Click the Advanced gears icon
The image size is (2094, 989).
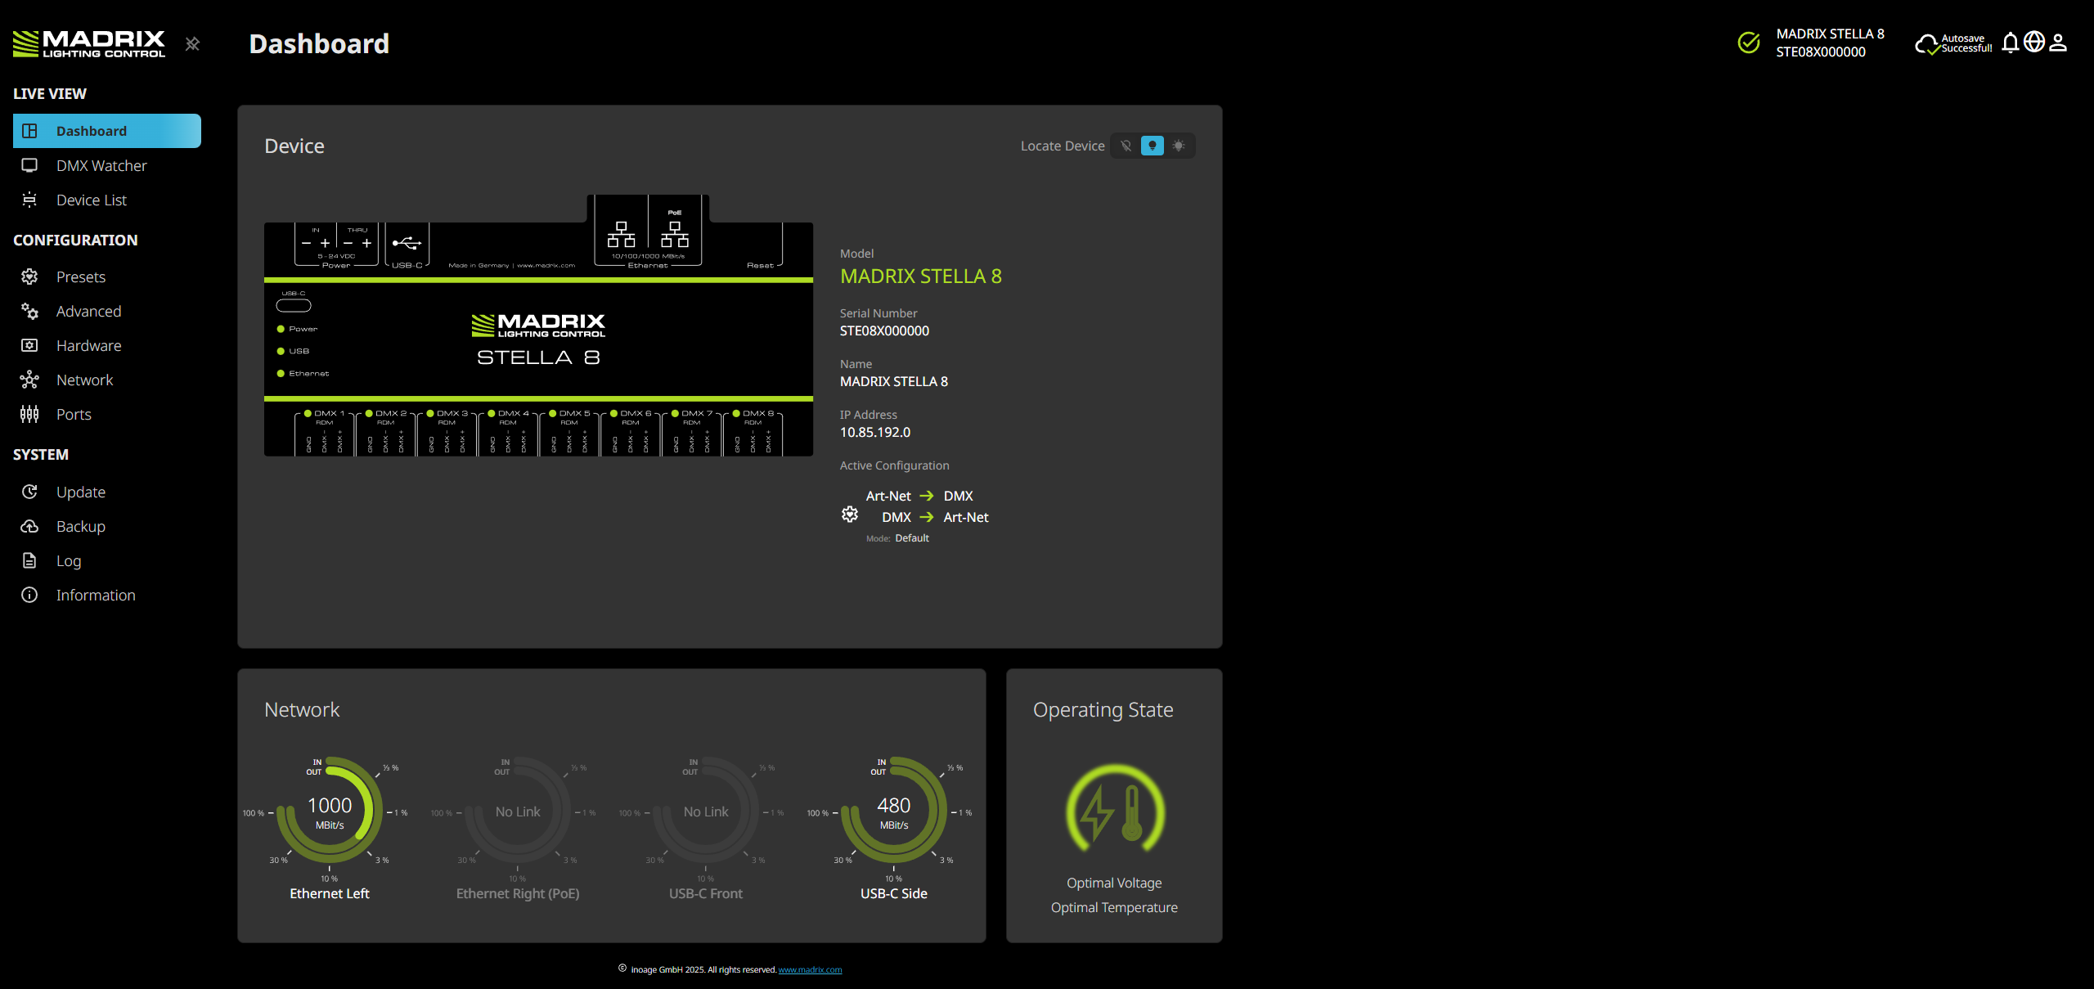pyautogui.click(x=29, y=311)
